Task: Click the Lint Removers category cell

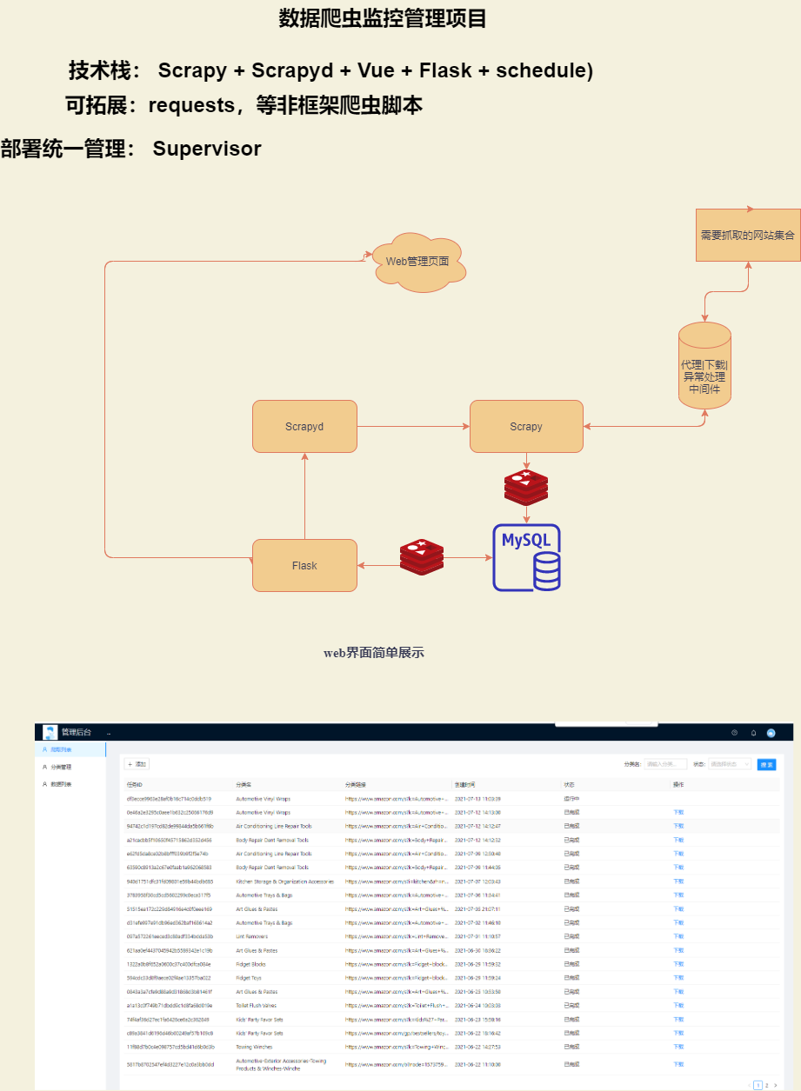Action: 252,936
